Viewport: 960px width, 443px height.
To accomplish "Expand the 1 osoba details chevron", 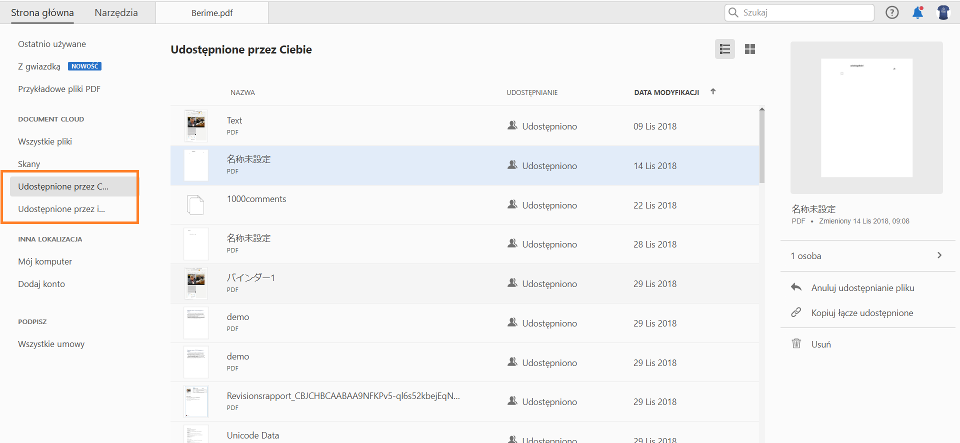I will [x=939, y=255].
